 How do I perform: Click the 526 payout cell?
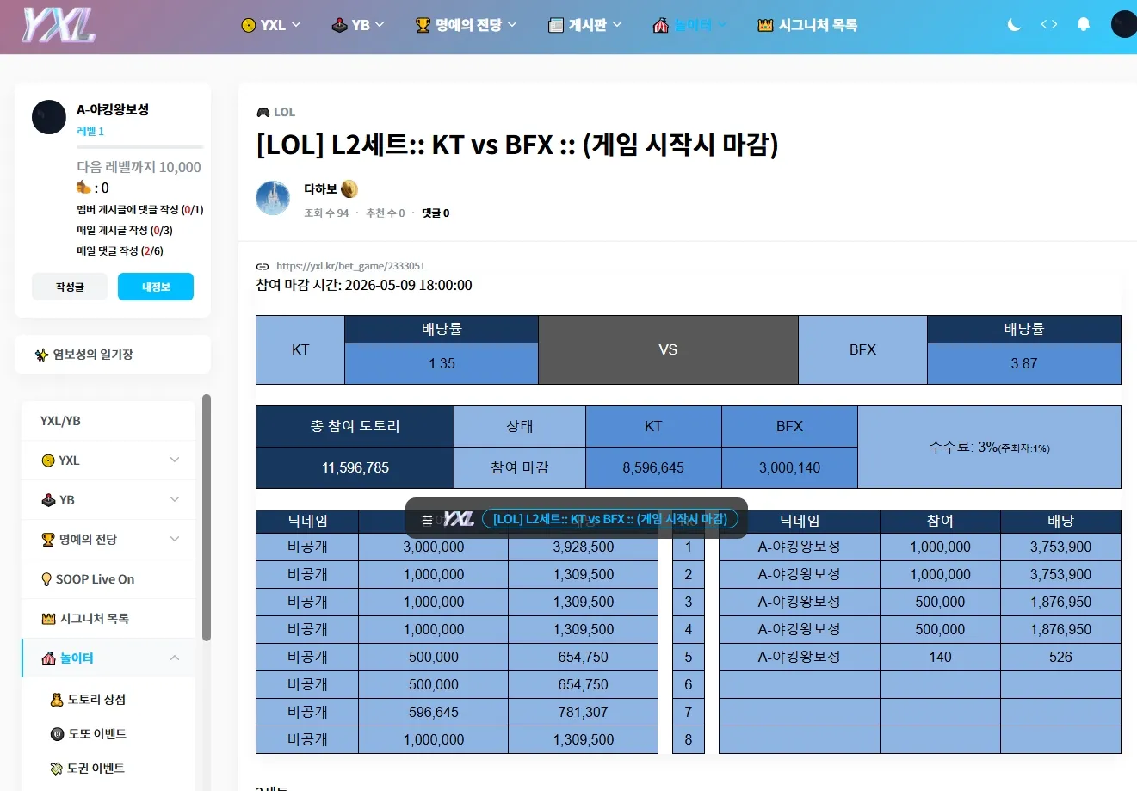coord(1060,657)
